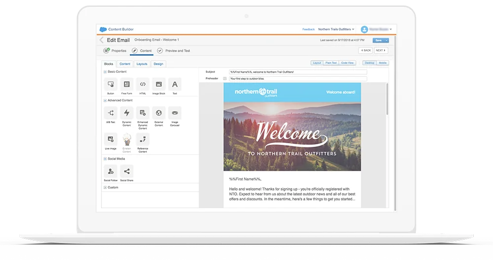
Task: Select the Image Block icon
Action: coord(159,84)
